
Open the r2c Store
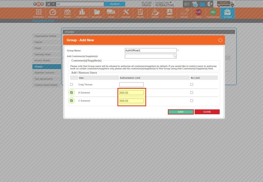click(x=228, y=13)
